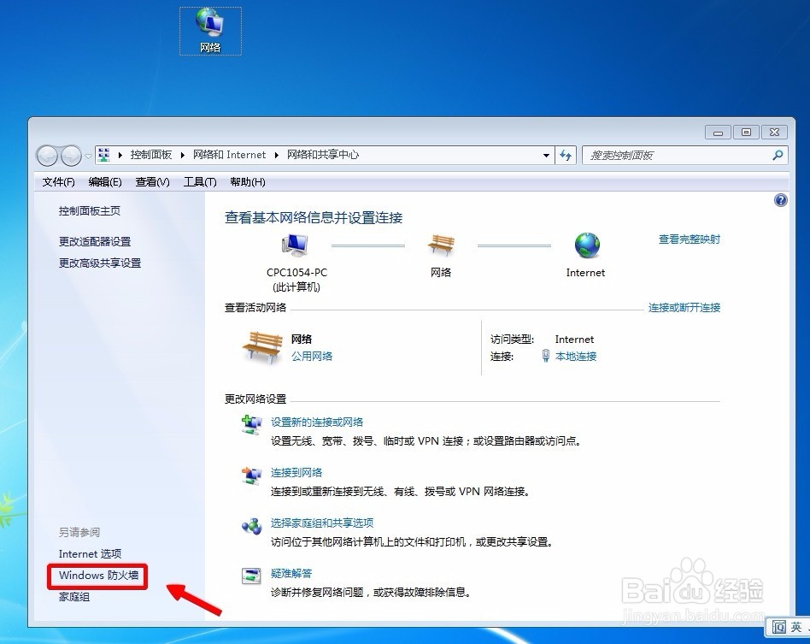The image size is (810, 644).
Task: Click 设置新的连接或网络 link
Action: 317,422
